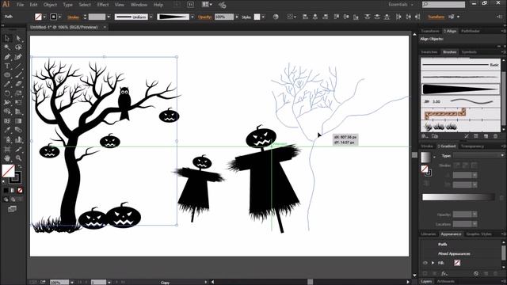Viewport: 507px width, 285px height.
Task: Switch to the Swatches tab
Action: click(429, 52)
